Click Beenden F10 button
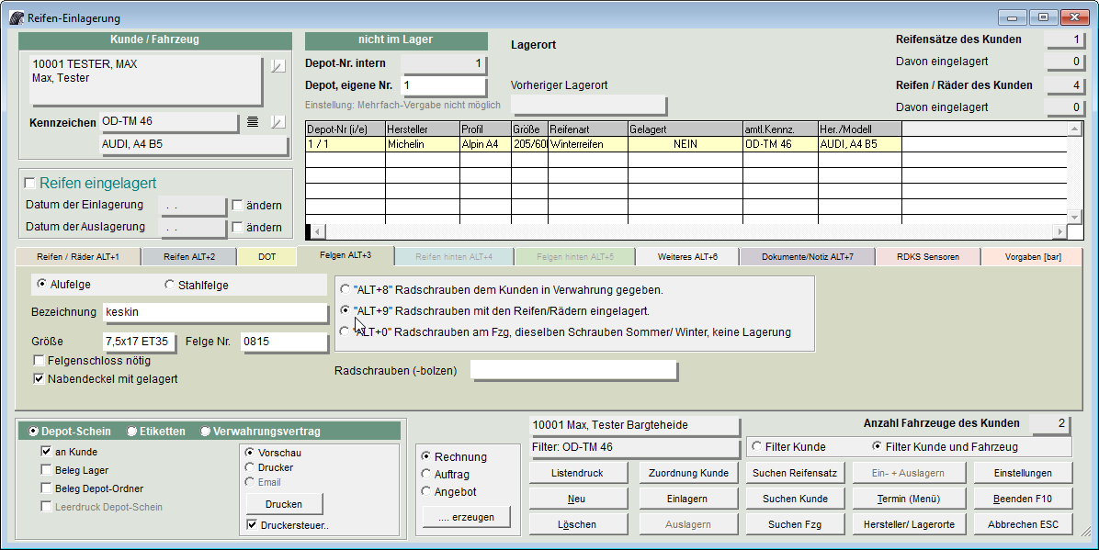 point(1023,499)
